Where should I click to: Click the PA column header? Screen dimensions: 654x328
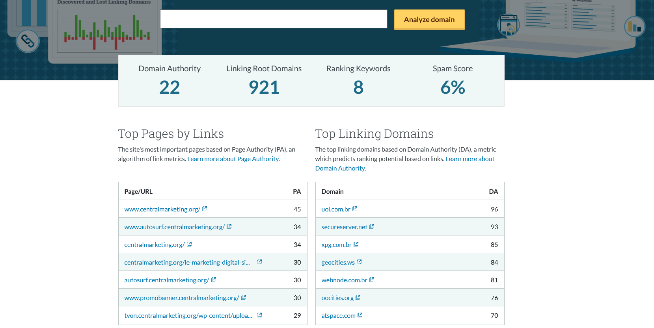[297, 191]
